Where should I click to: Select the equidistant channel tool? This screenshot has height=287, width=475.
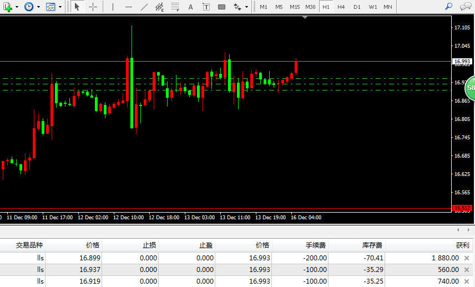pos(159,7)
